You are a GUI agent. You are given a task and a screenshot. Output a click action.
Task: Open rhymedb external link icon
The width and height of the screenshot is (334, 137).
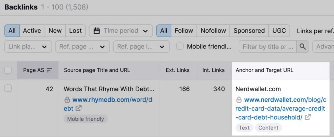79,108
